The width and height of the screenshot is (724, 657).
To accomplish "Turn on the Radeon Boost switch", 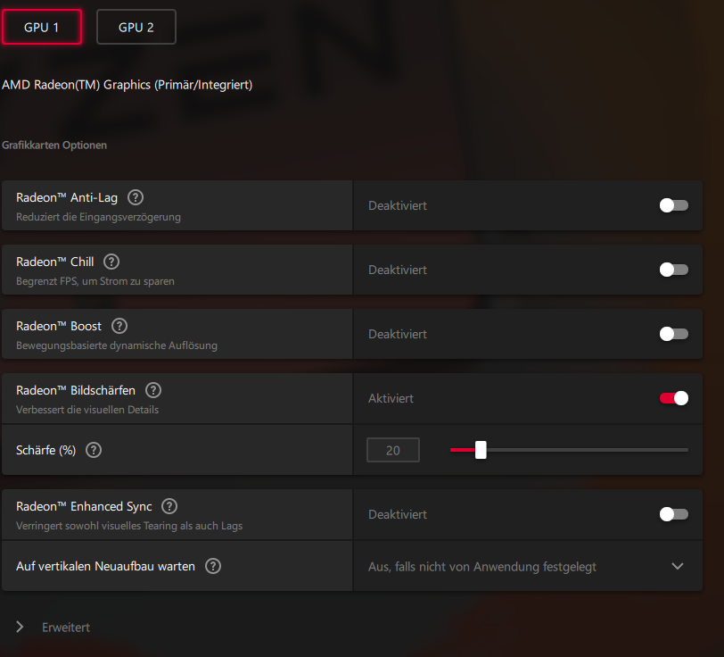I will point(674,334).
